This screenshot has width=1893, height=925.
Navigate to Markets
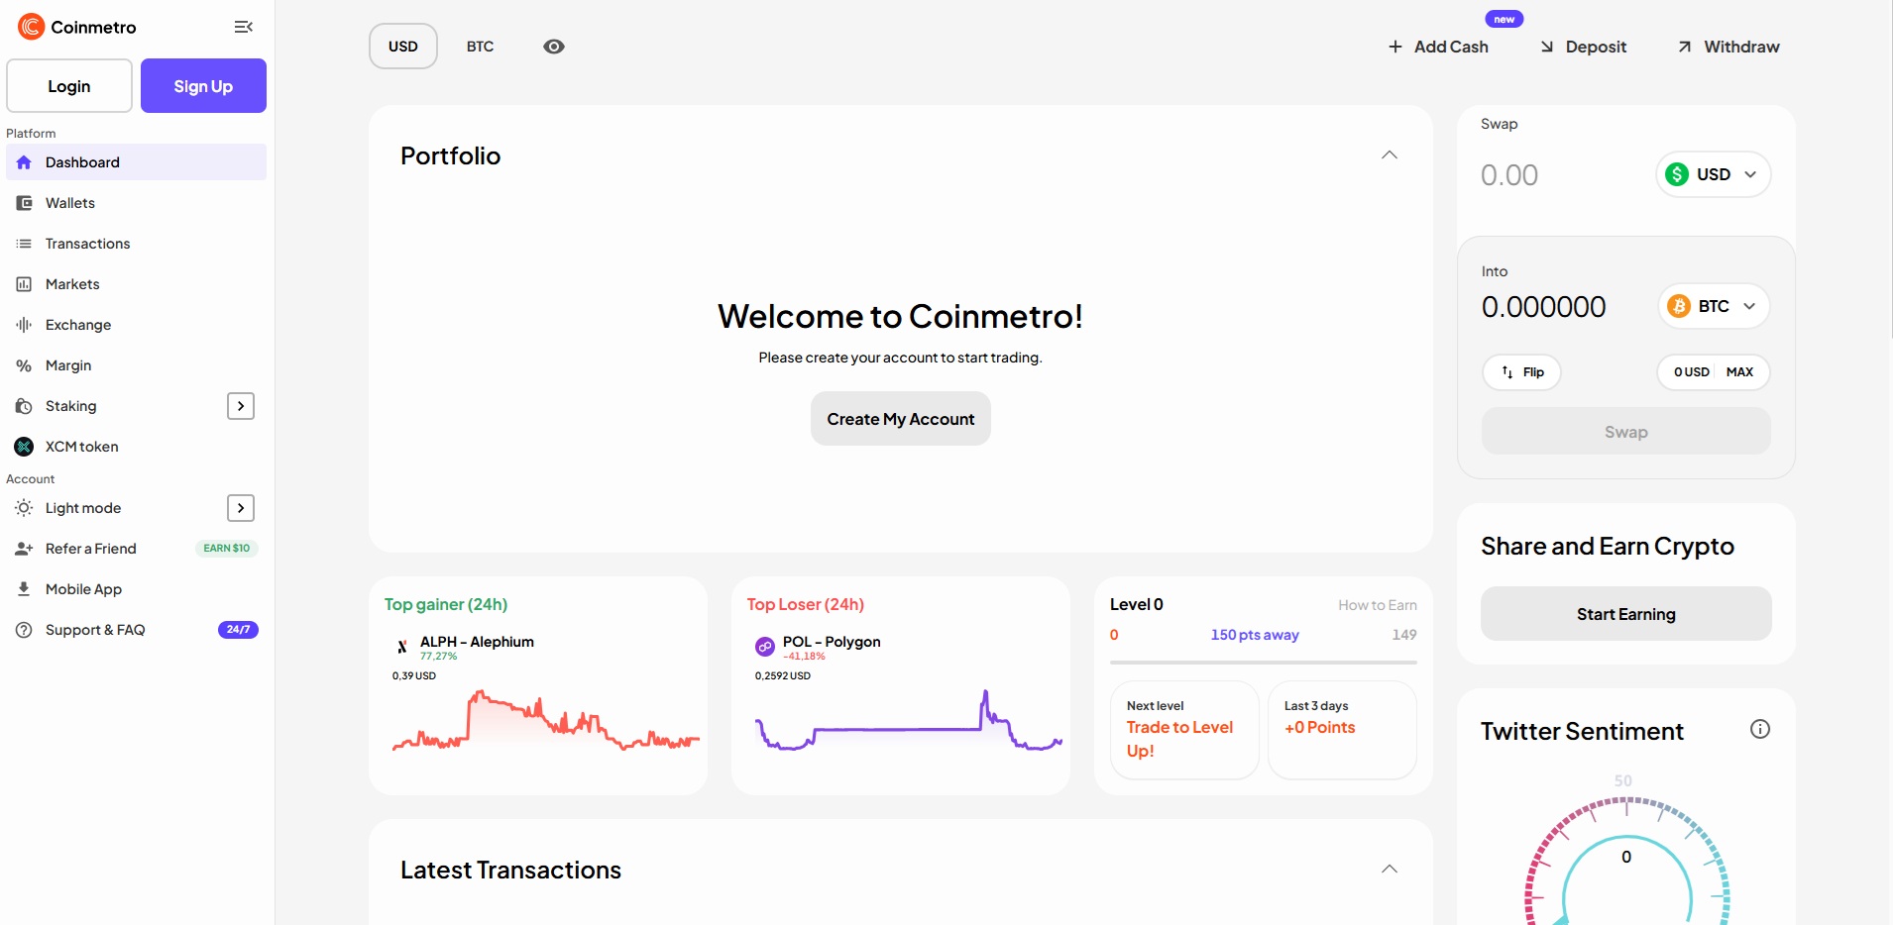(137, 284)
